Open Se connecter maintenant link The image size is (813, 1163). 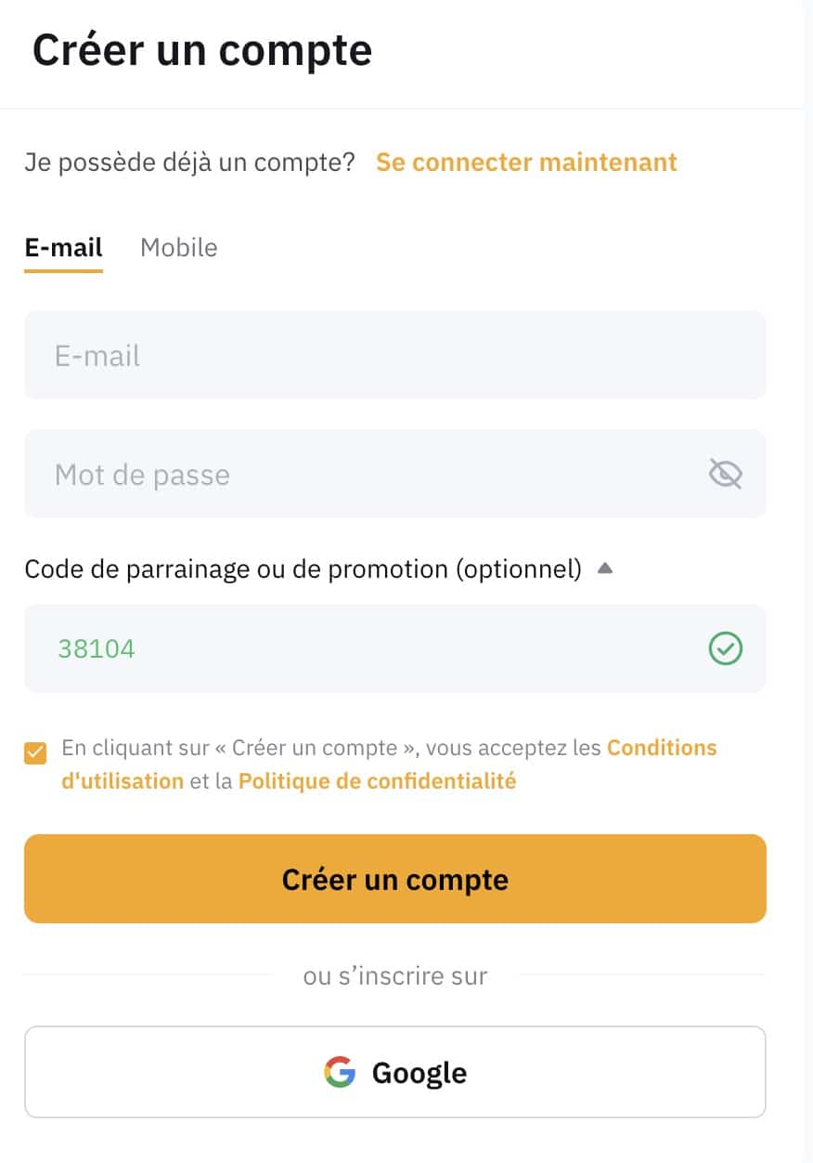(526, 162)
